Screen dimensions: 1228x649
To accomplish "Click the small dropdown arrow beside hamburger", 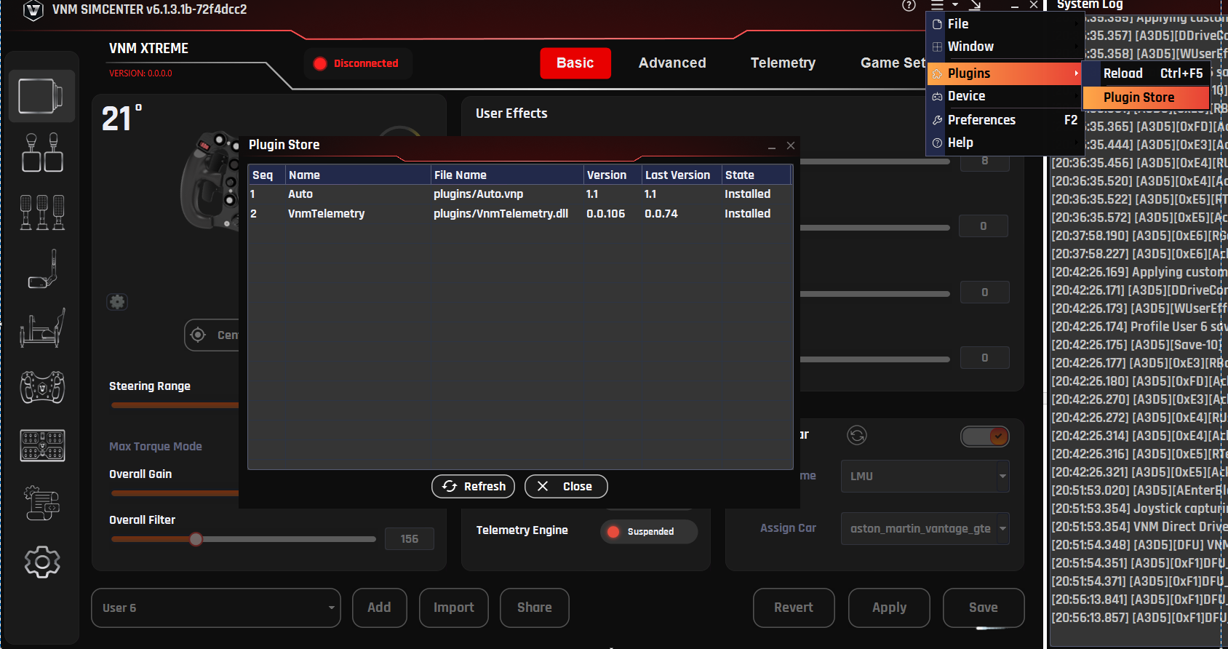I will click(955, 6).
